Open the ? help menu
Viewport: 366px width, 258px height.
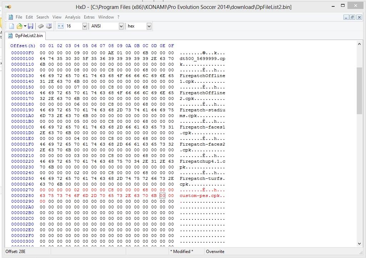[x=118, y=17]
